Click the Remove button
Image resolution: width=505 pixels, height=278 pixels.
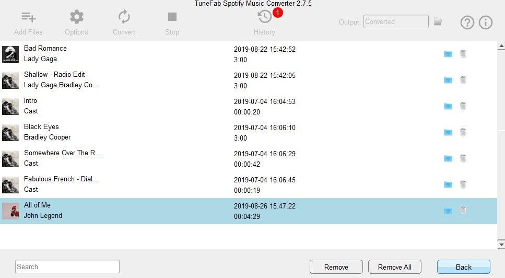(x=336, y=267)
